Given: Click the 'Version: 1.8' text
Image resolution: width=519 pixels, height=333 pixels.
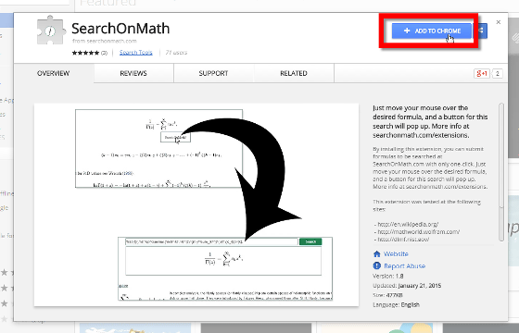Looking at the screenshot, I should 388,277.
